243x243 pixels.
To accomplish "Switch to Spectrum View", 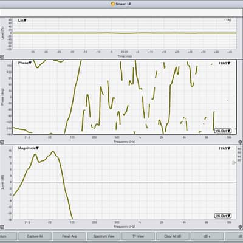I will pos(104,236).
